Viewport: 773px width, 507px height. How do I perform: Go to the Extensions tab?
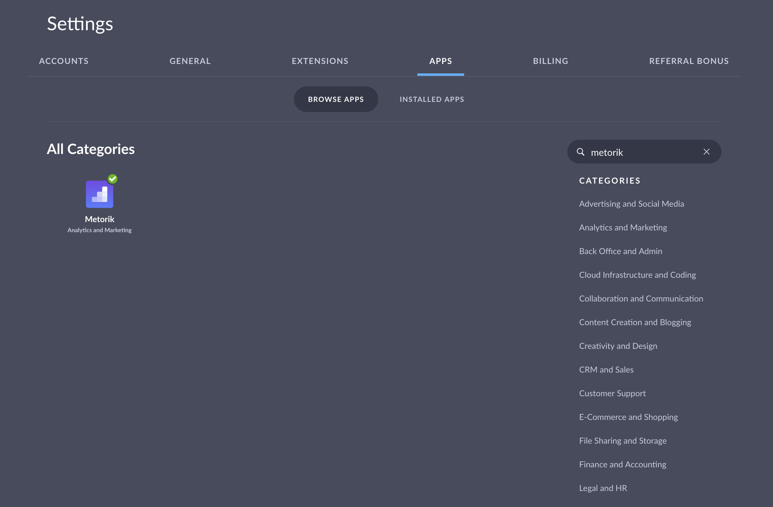(320, 61)
